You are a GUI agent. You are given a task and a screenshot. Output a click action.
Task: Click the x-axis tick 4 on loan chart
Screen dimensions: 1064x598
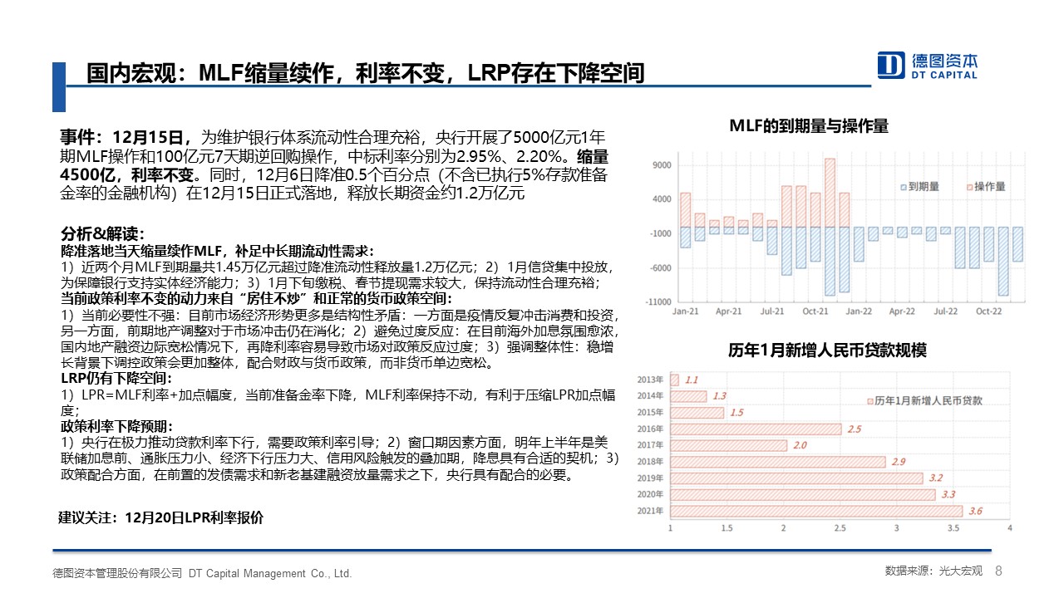1009,528
